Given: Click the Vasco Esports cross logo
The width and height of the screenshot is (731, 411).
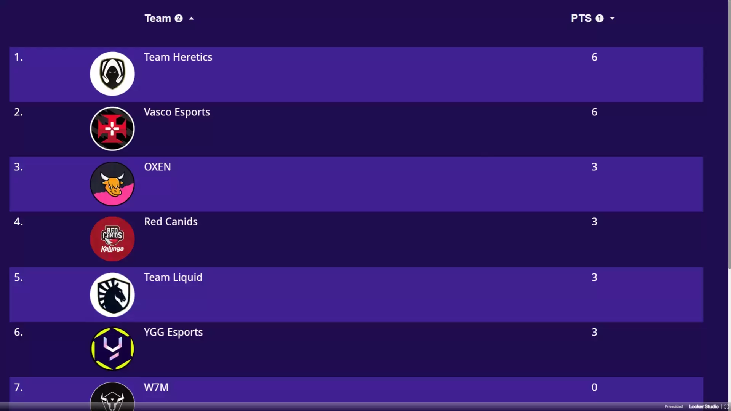Looking at the screenshot, I should pos(112,129).
